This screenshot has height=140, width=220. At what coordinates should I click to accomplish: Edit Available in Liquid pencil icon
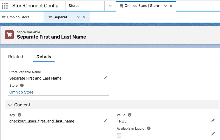tap(213, 134)
